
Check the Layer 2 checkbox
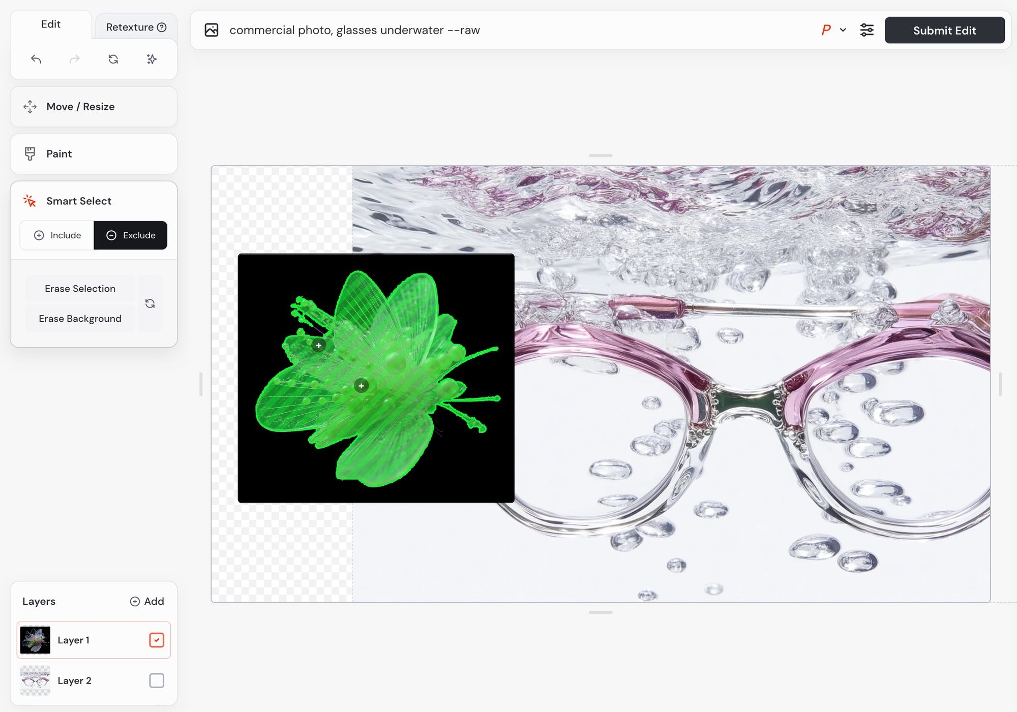coord(157,680)
